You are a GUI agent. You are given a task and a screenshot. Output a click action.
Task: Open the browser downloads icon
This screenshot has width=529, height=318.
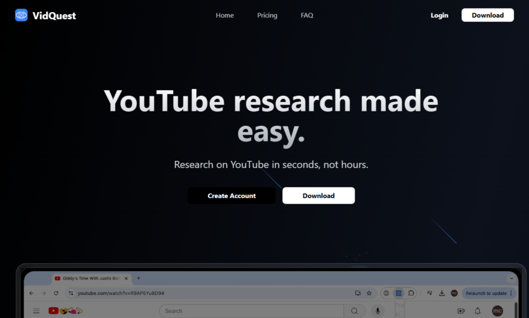point(442,293)
